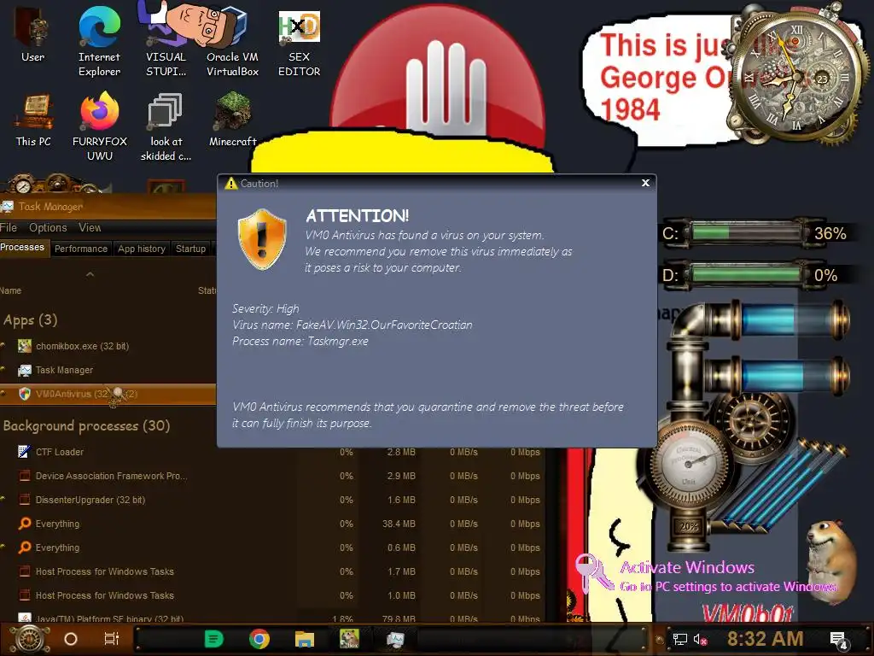Open the VISUAL STUPI... desktop shortcut
Viewport: 874px width, 656px height.
[166, 42]
